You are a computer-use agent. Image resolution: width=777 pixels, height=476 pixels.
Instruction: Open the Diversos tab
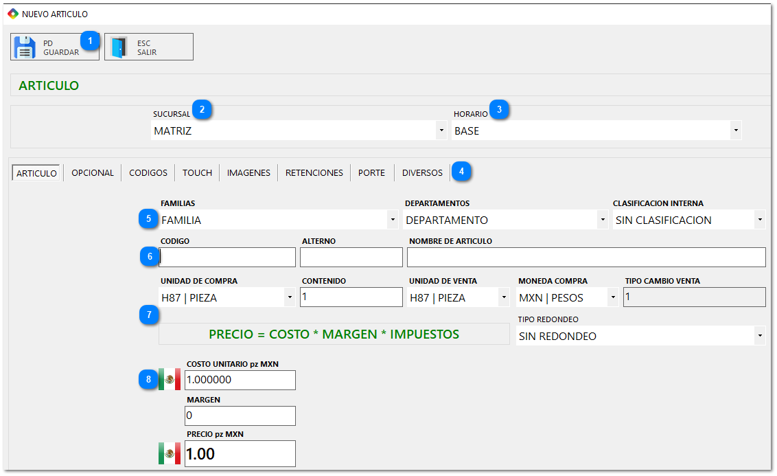pos(422,173)
